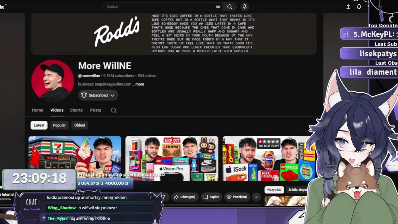Click the magnifier search button beside Szukaj
This screenshot has height=224, width=398.
[x=229, y=7]
